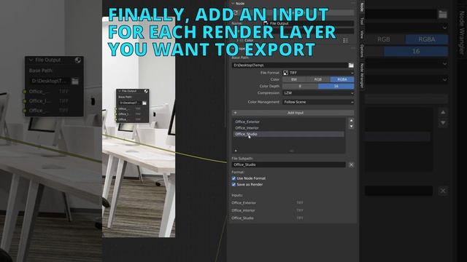Screen dimensions: 467x262
Task: Toggle the Save as Render checkbox
Action: pos(233,184)
